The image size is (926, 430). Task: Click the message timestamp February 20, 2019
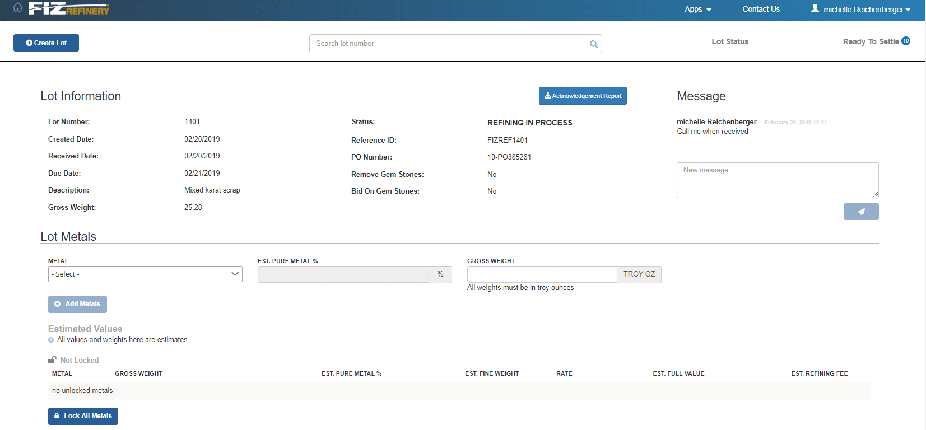click(x=795, y=123)
